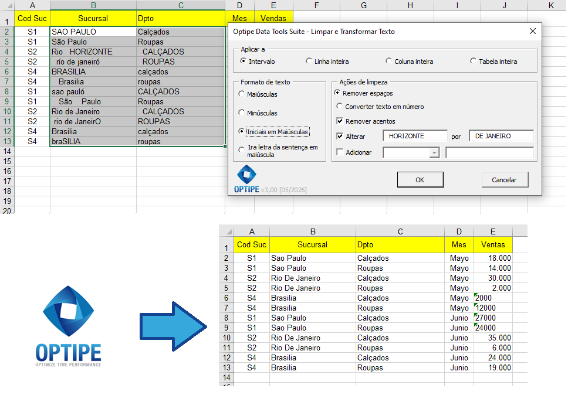Click the yellow Cod Suc header in upper sheet
This screenshot has width=568, height=395.
click(x=32, y=18)
